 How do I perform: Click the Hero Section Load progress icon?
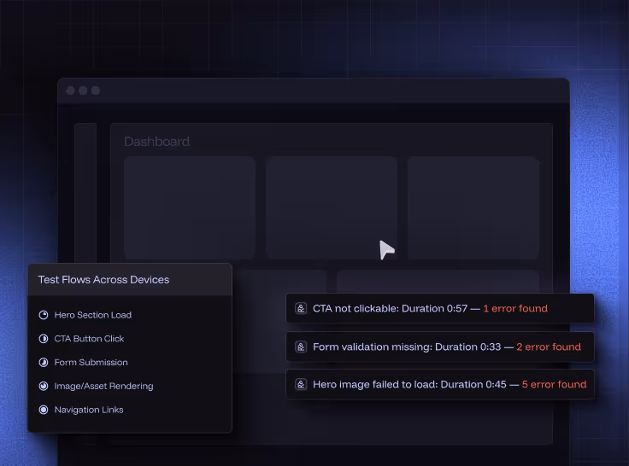click(x=44, y=315)
